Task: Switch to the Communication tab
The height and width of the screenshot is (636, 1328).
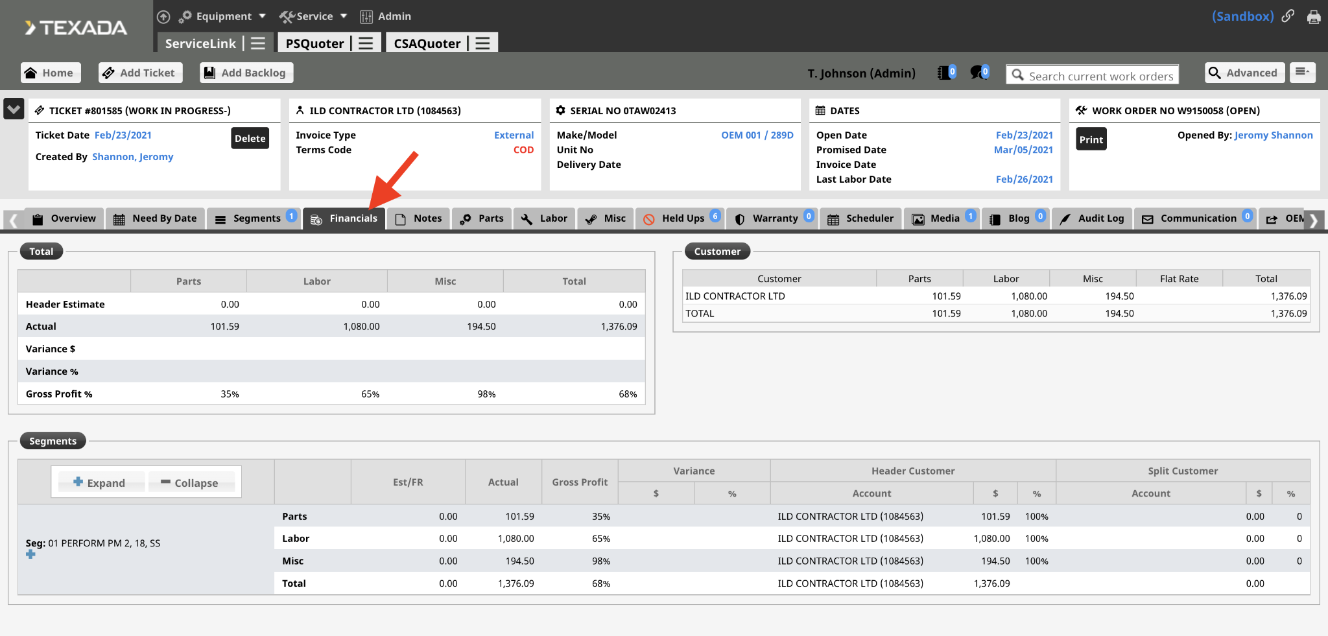Action: (x=1196, y=218)
